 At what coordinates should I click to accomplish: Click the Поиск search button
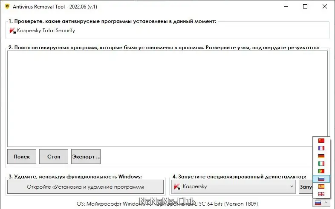pyautogui.click(x=22, y=157)
